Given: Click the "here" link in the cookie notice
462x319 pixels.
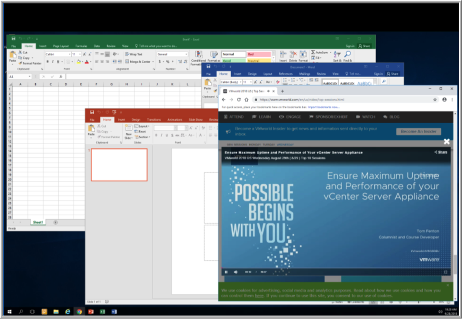Looking at the screenshot, I should coord(259,296).
